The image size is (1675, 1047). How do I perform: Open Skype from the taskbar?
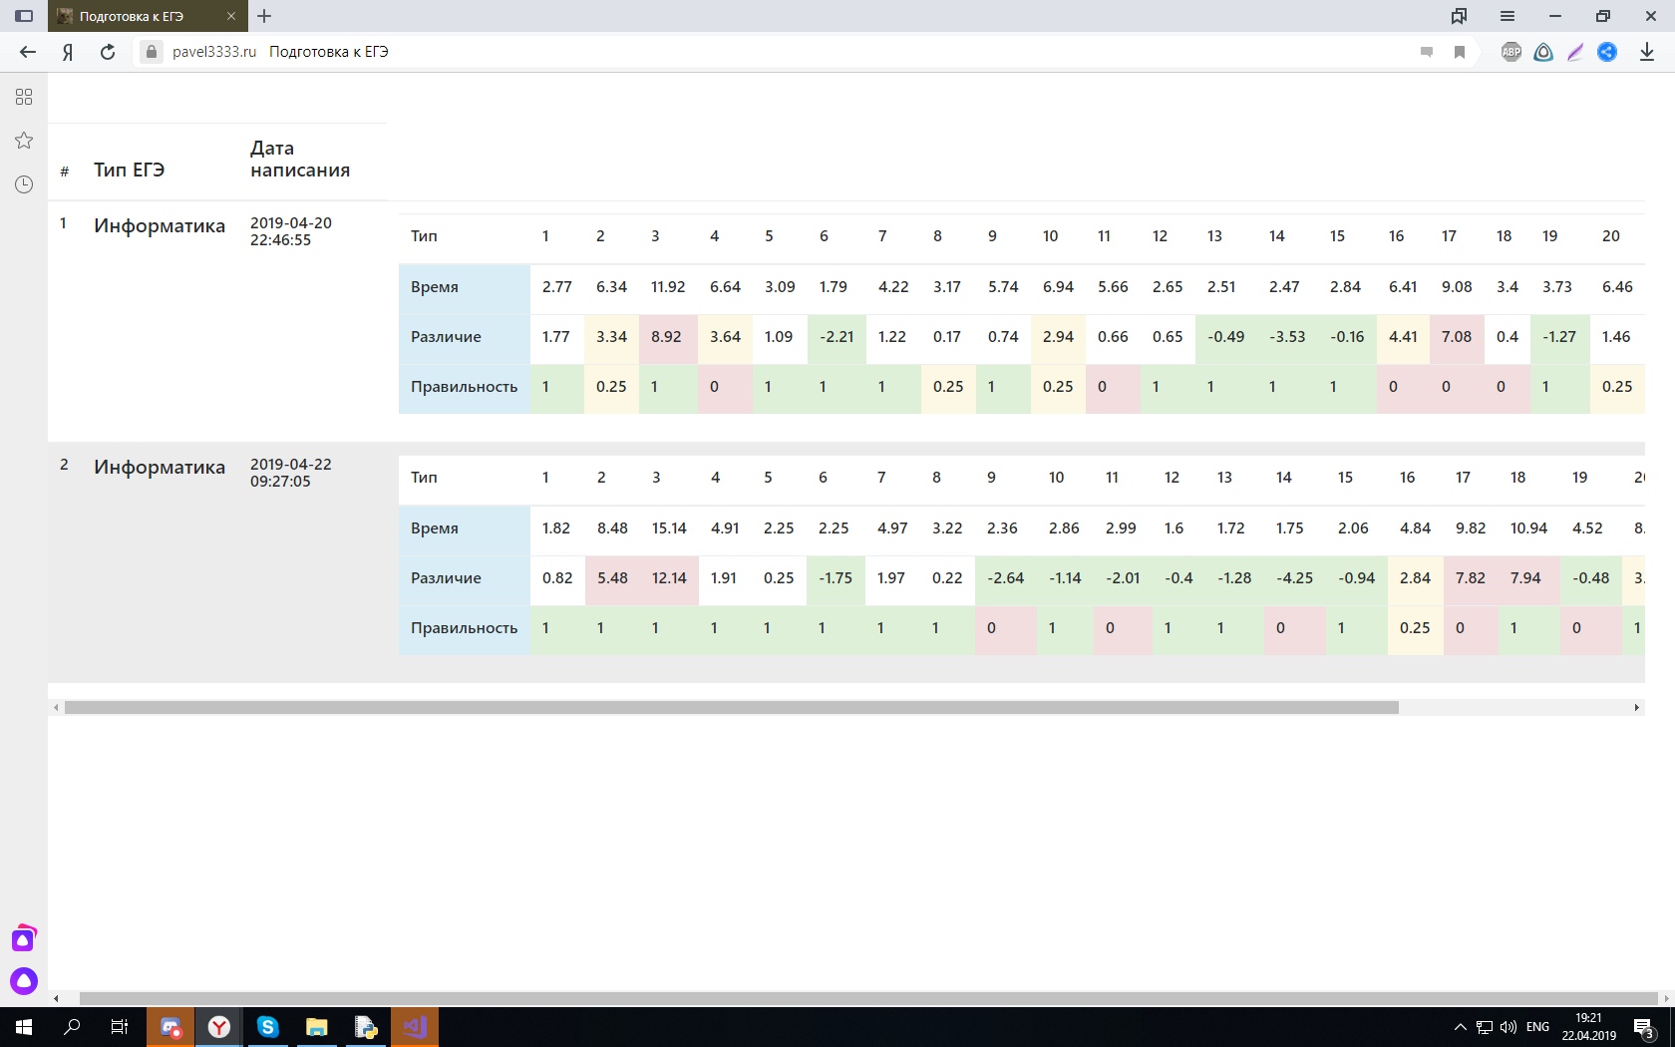[267, 1027]
